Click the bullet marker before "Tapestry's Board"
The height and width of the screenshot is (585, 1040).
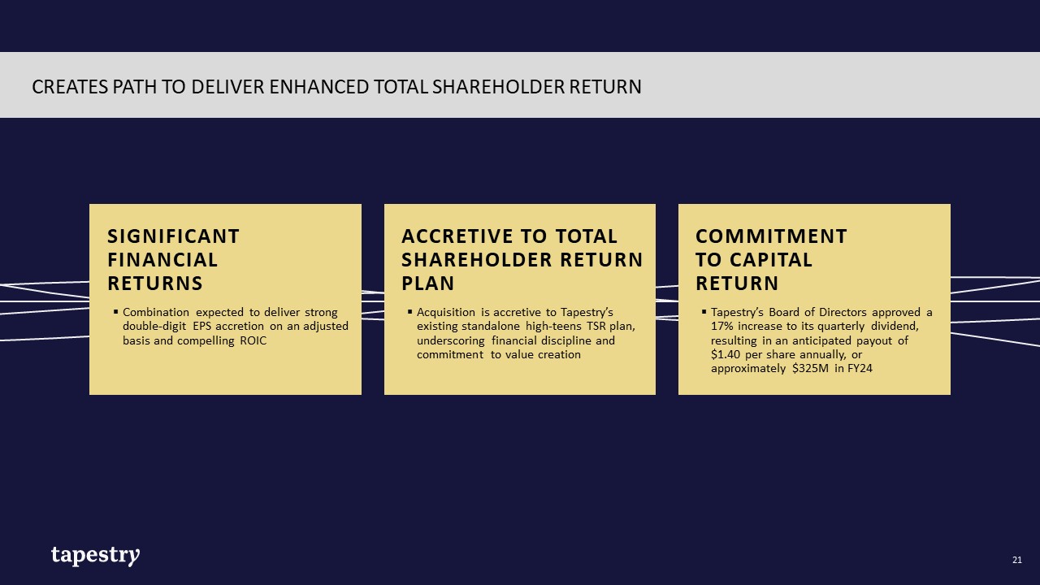pyautogui.click(x=704, y=312)
